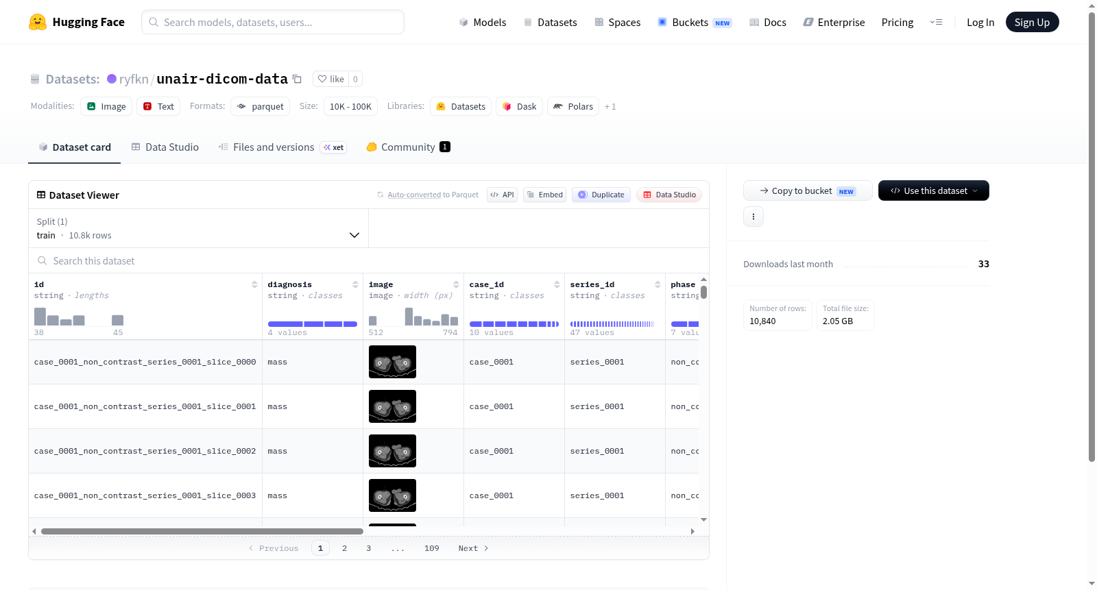Click the Dask library tag
The width and height of the screenshot is (1097, 590).
pos(519,106)
